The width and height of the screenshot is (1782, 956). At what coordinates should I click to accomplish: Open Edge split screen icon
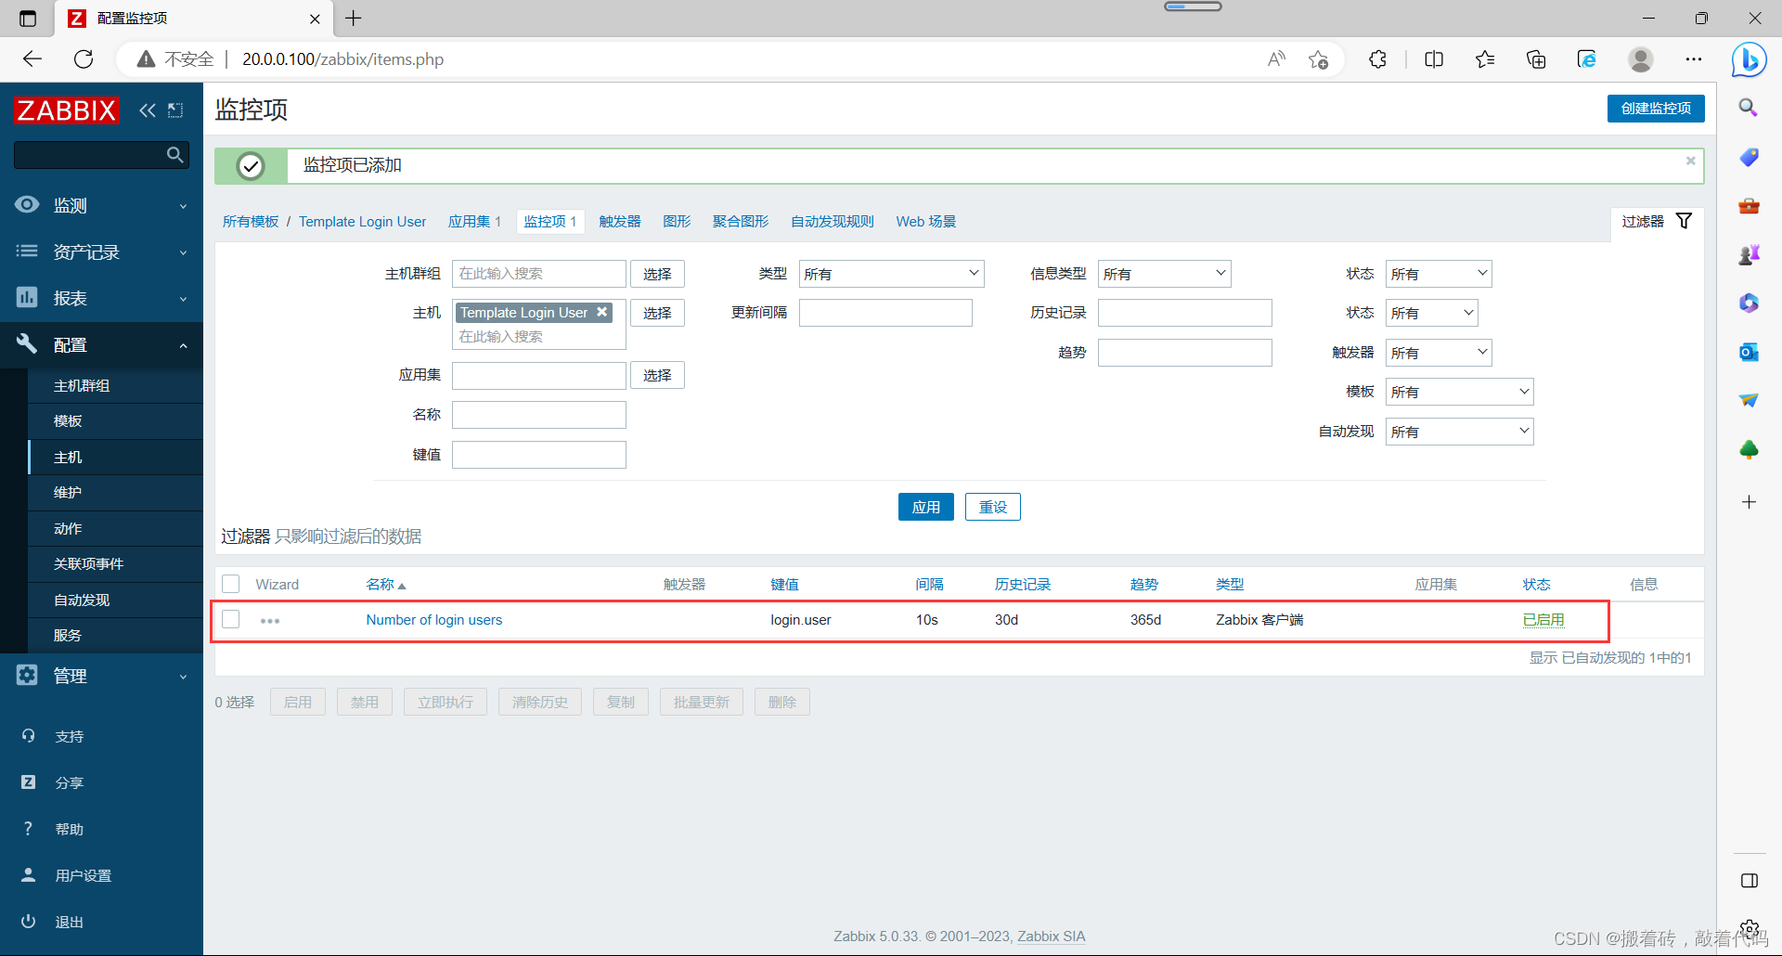pos(1434,59)
